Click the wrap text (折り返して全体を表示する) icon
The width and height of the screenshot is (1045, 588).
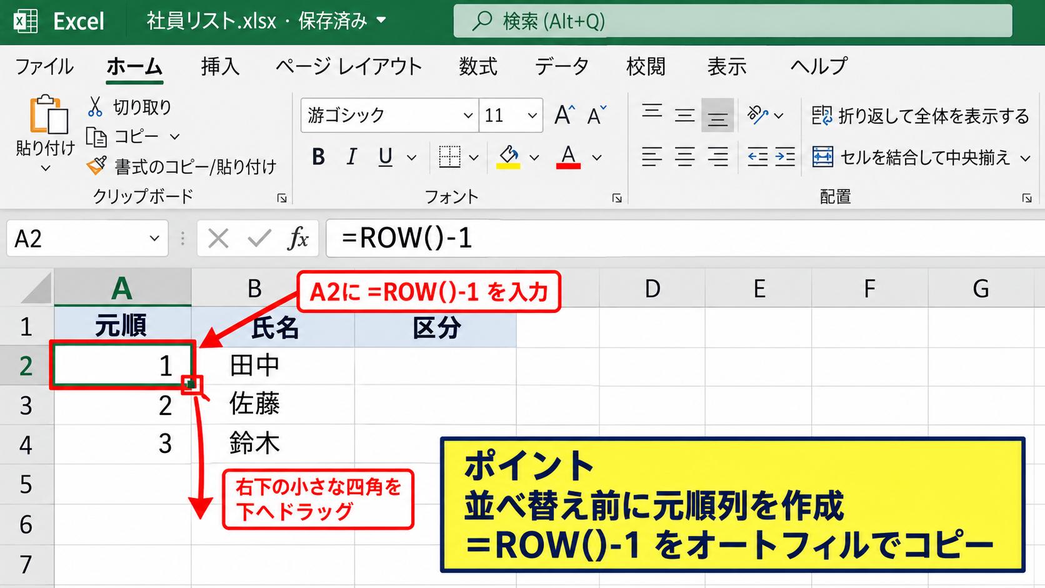click(x=822, y=116)
